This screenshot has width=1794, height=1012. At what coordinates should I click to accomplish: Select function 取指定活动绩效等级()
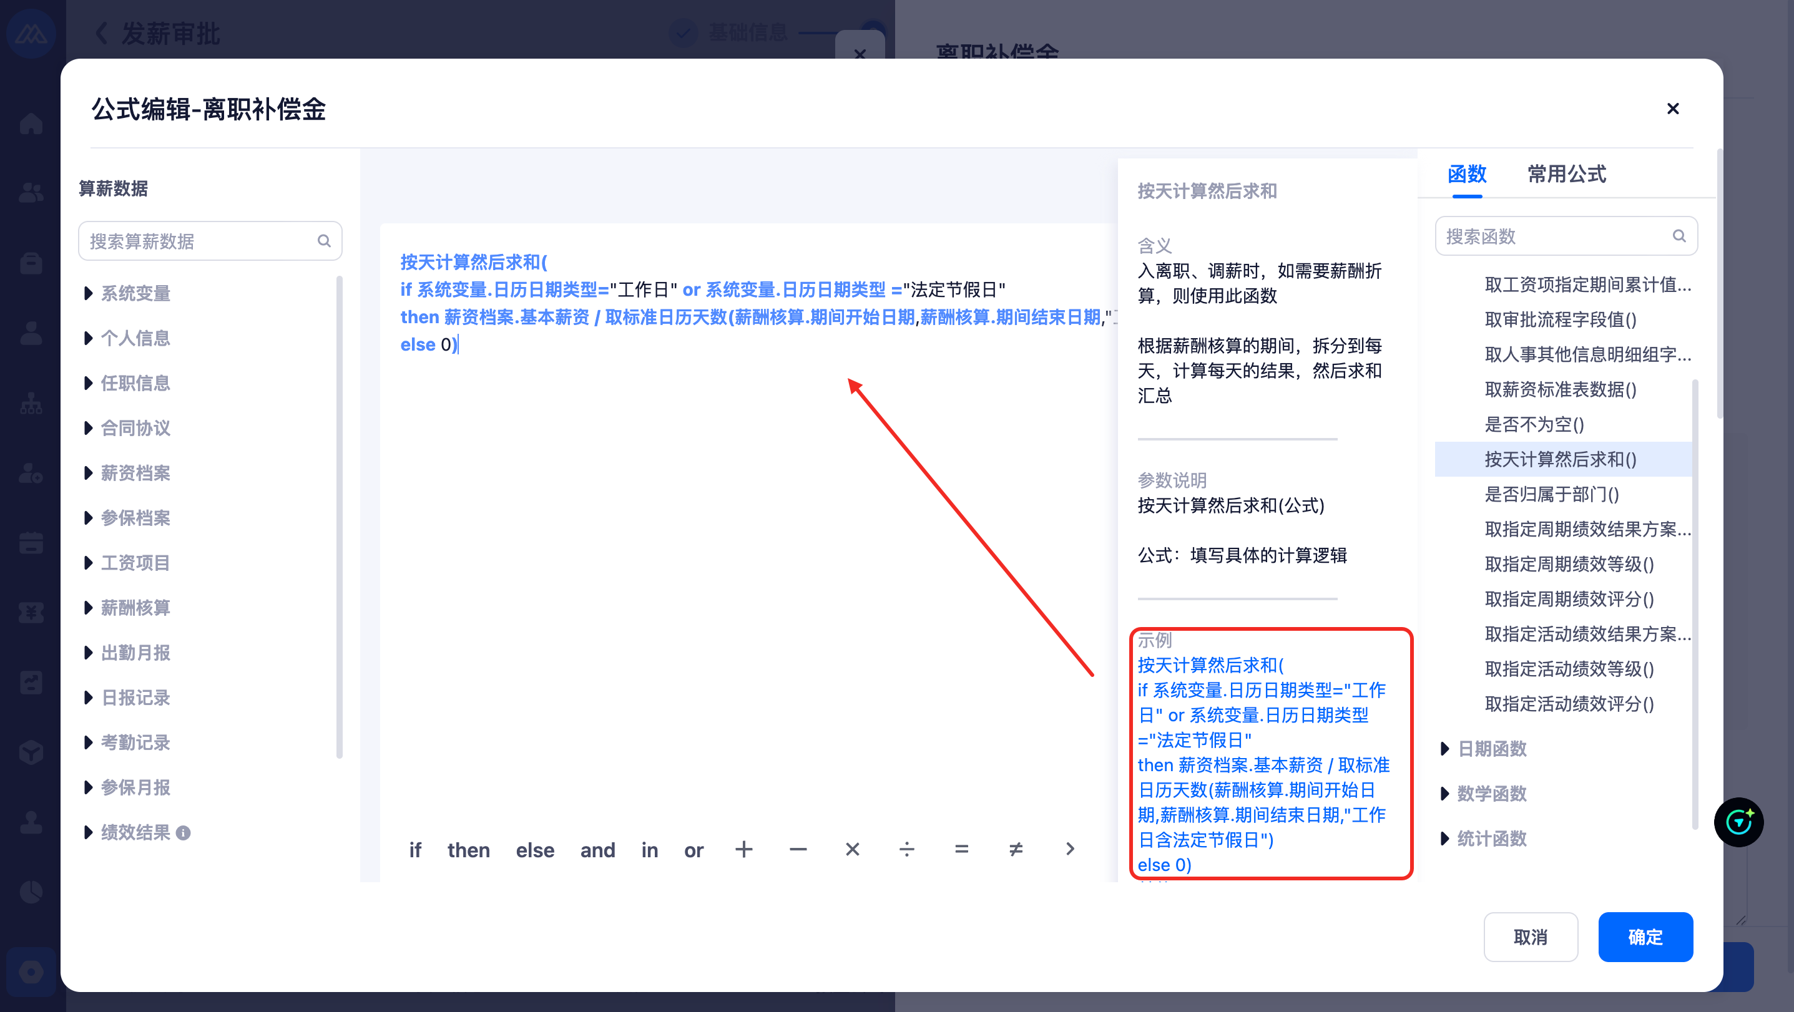[x=1569, y=669]
